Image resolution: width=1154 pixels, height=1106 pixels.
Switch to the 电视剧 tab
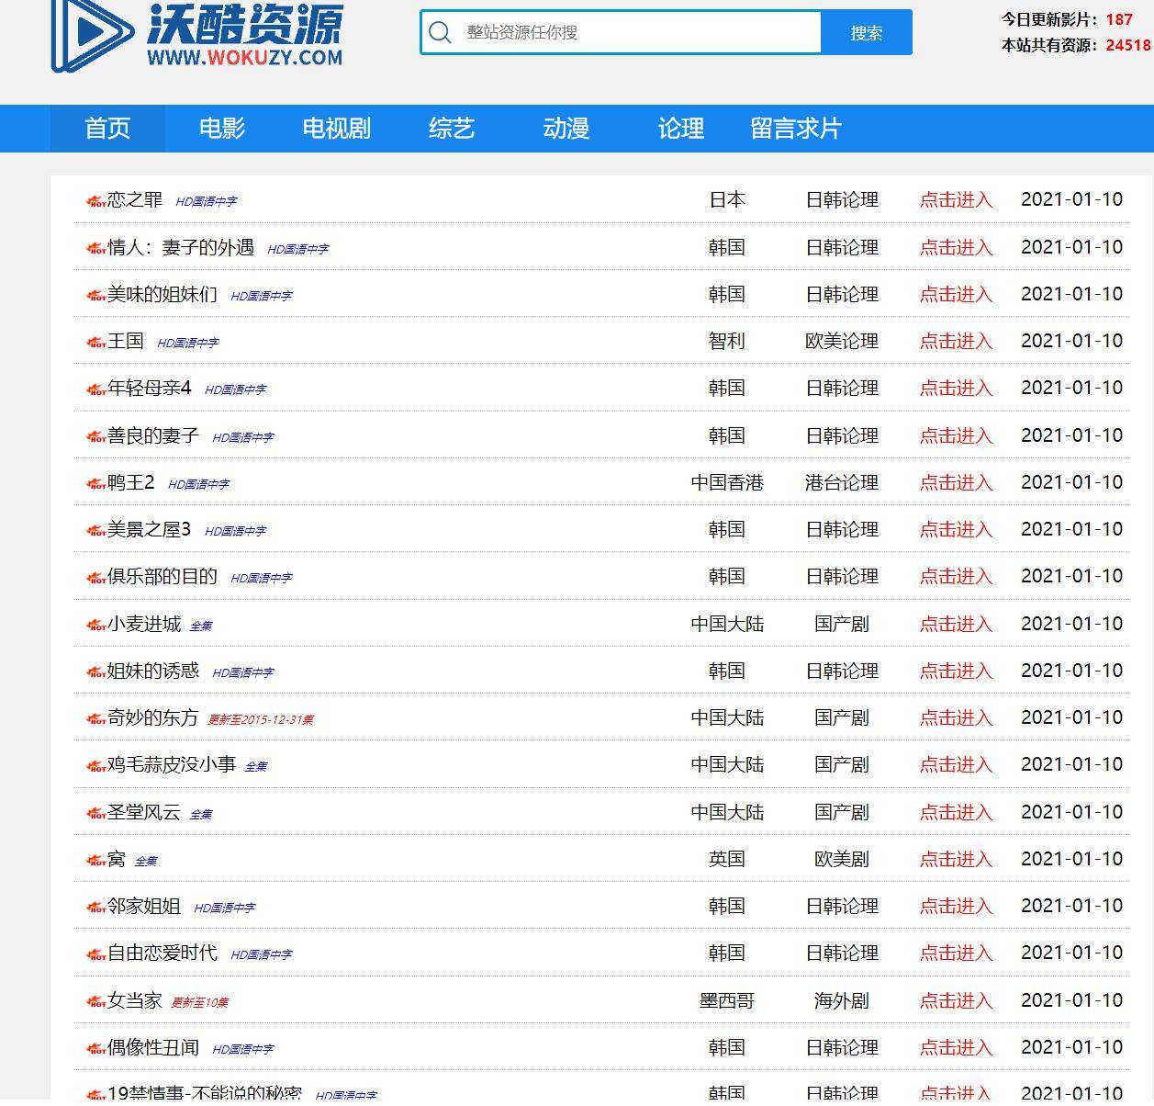coord(337,129)
